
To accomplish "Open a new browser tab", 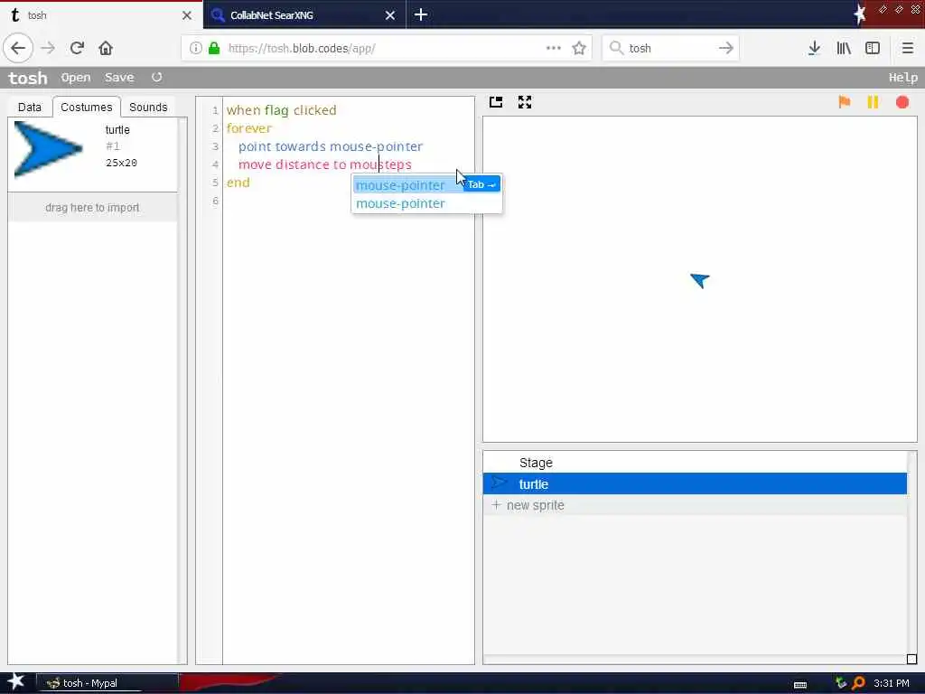I will (421, 14).
